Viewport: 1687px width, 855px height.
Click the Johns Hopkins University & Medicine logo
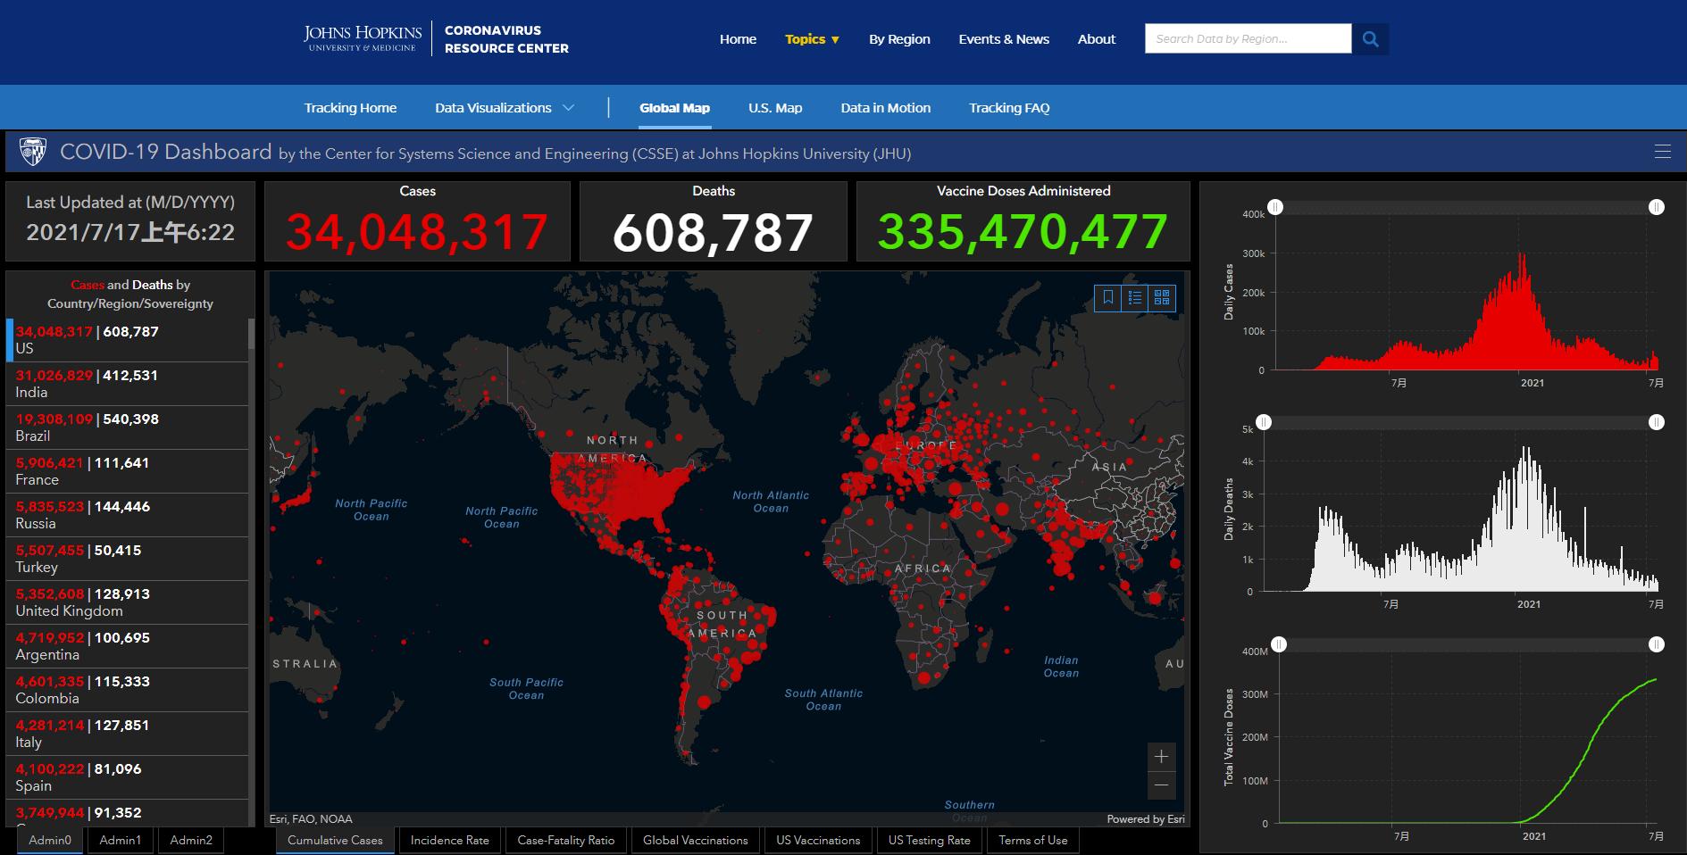(x=363, y=38)
